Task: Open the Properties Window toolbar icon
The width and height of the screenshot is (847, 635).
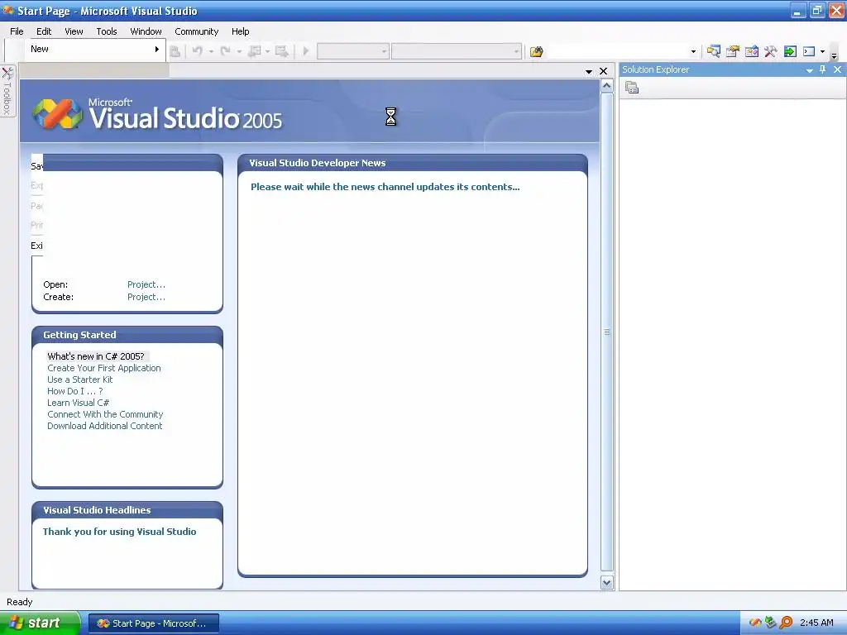Action: pos(733,52)
